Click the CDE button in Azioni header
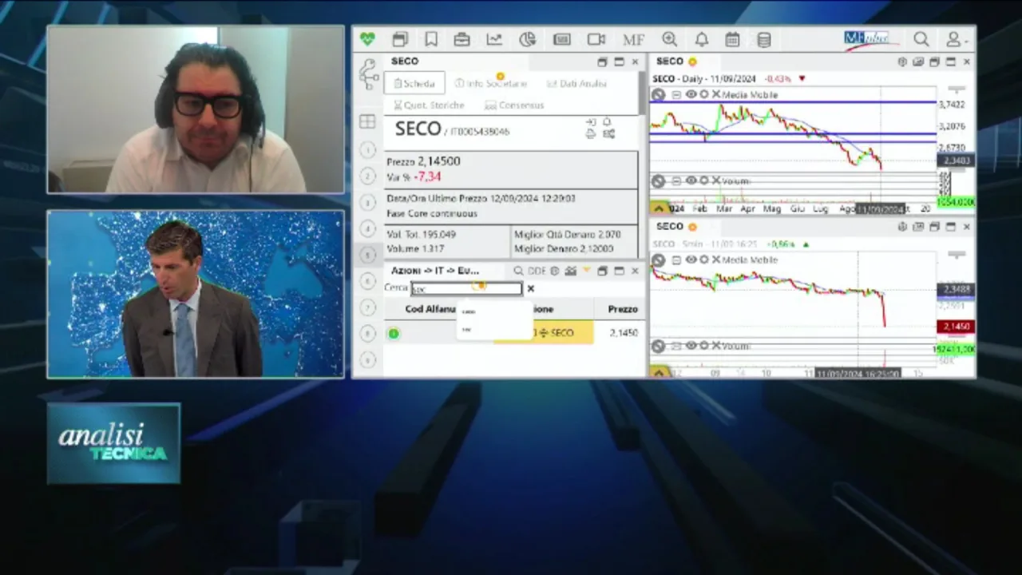 coord(537,271)
